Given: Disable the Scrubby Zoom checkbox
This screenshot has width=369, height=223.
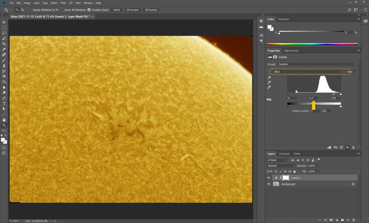Looking at the screenshot, I should [89, 10].
